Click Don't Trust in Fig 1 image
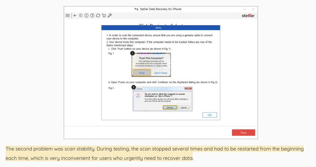This screenshot has height=167, width=316. 161,73
